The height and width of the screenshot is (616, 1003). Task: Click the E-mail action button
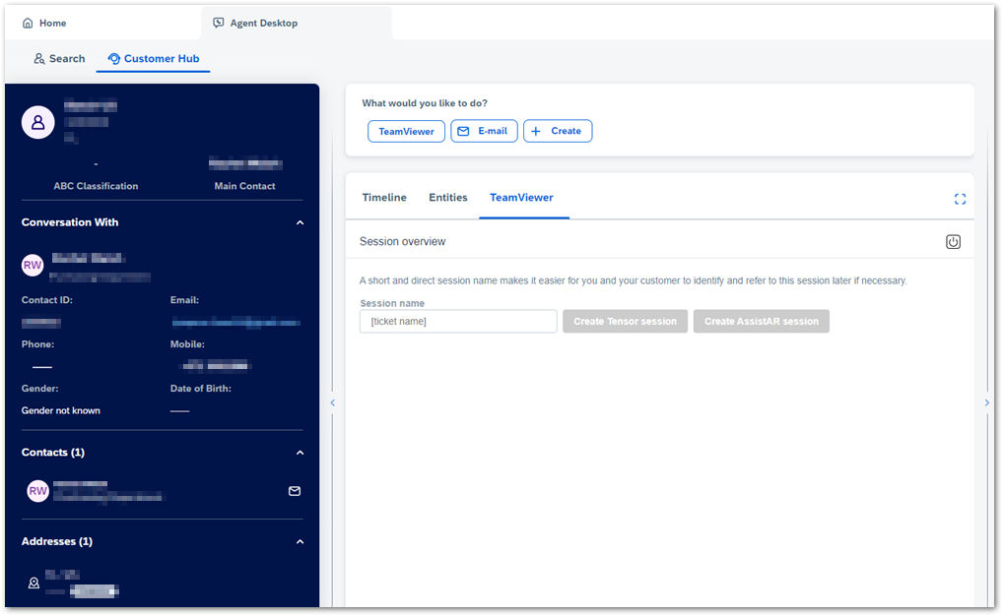484,131
